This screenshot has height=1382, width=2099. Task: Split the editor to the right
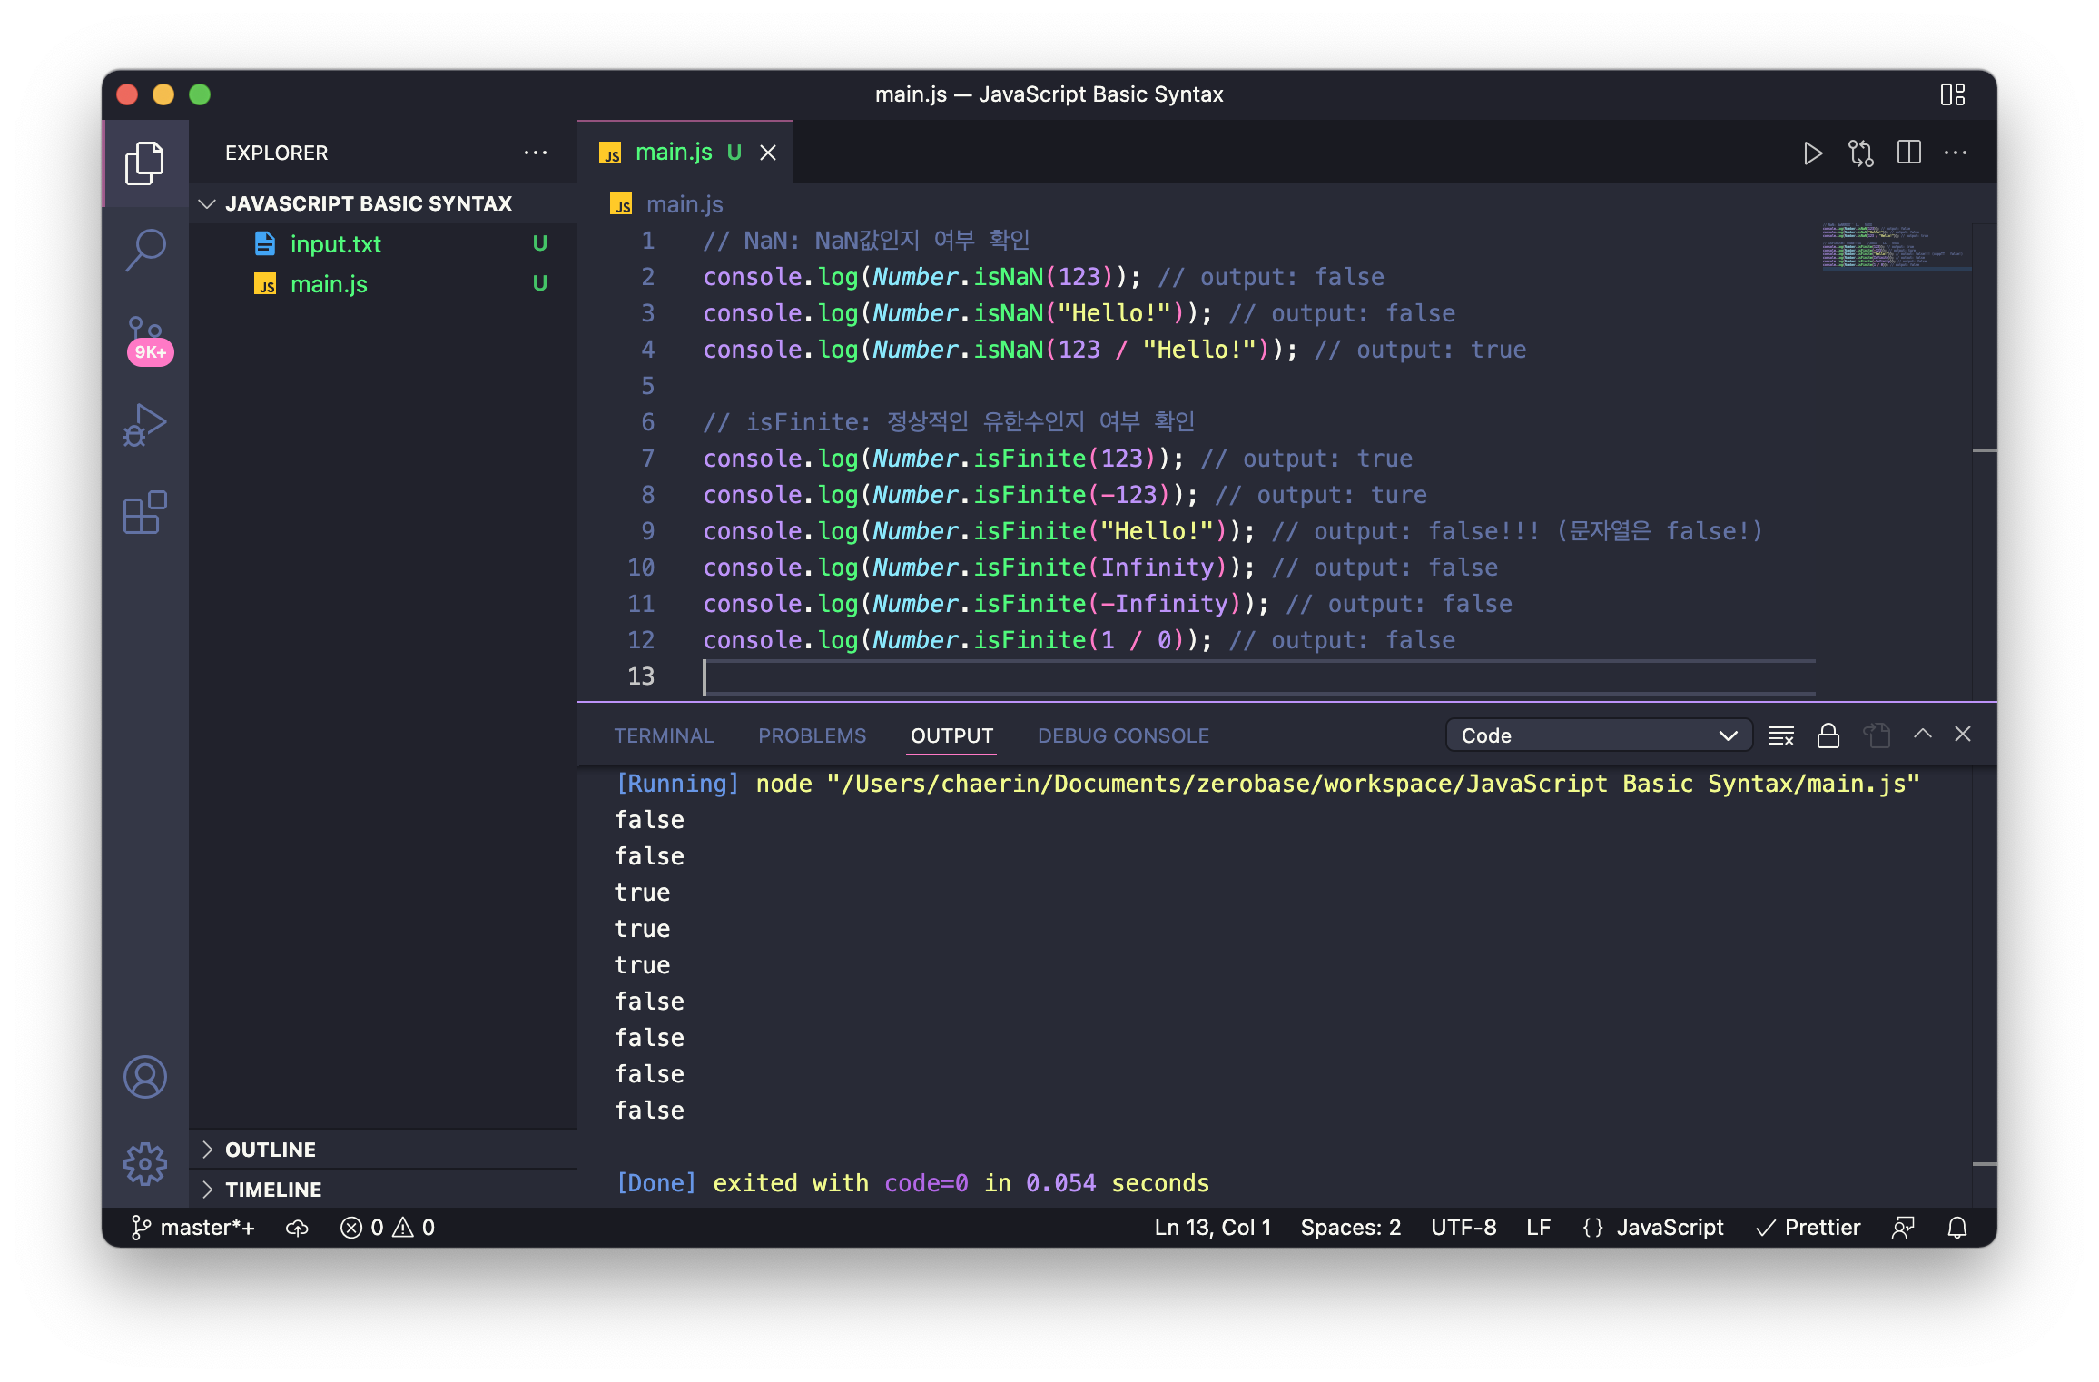click(x=1908, y=153)
